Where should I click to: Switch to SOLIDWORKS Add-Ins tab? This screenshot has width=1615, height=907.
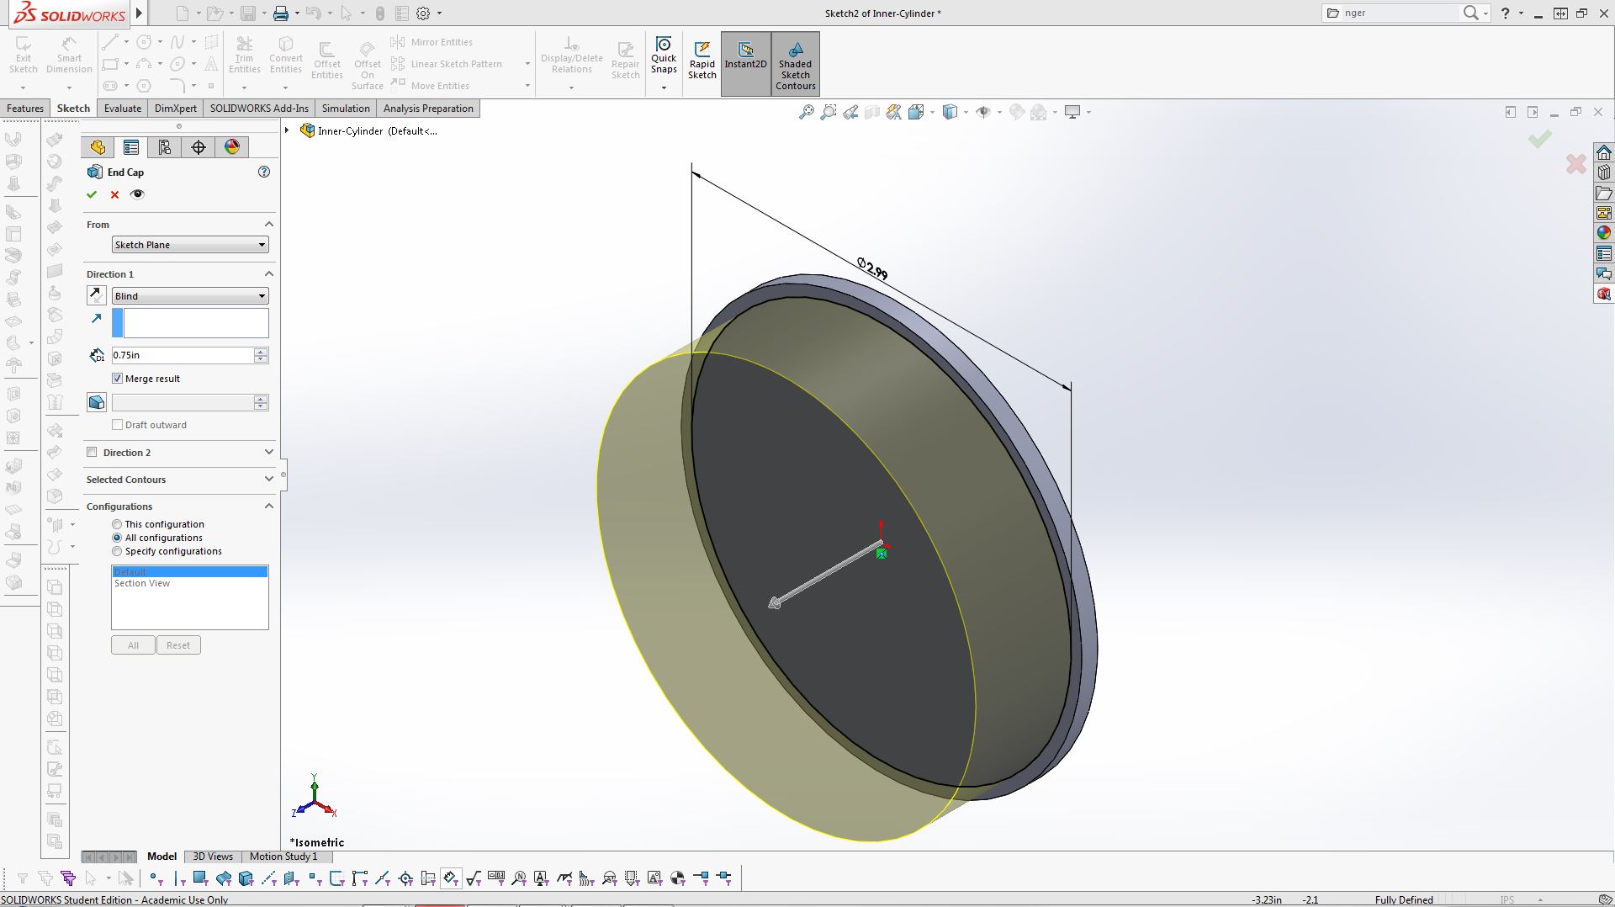point(259,109)
